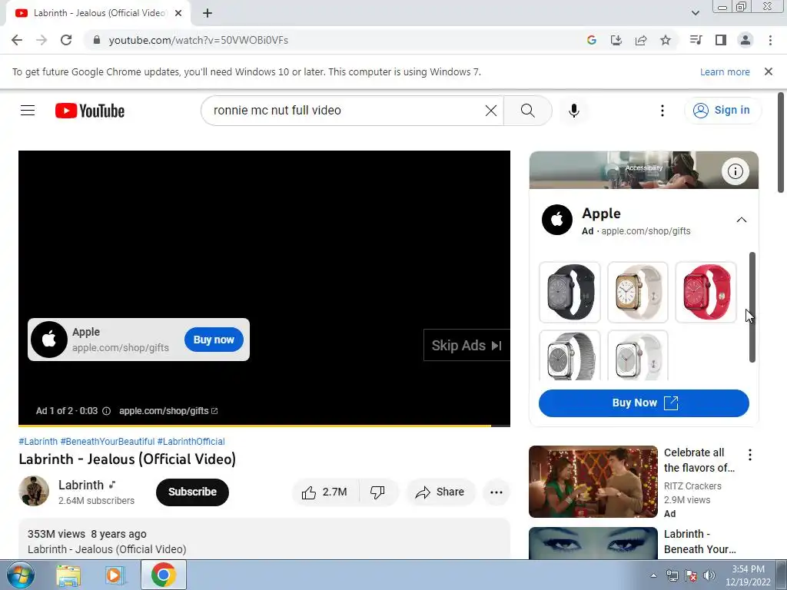Image resolution: width=787 pixels, height=590 pixels.
Task: Select the gold starlight Apple Watch thumbnail
Action: coord(637,292)
